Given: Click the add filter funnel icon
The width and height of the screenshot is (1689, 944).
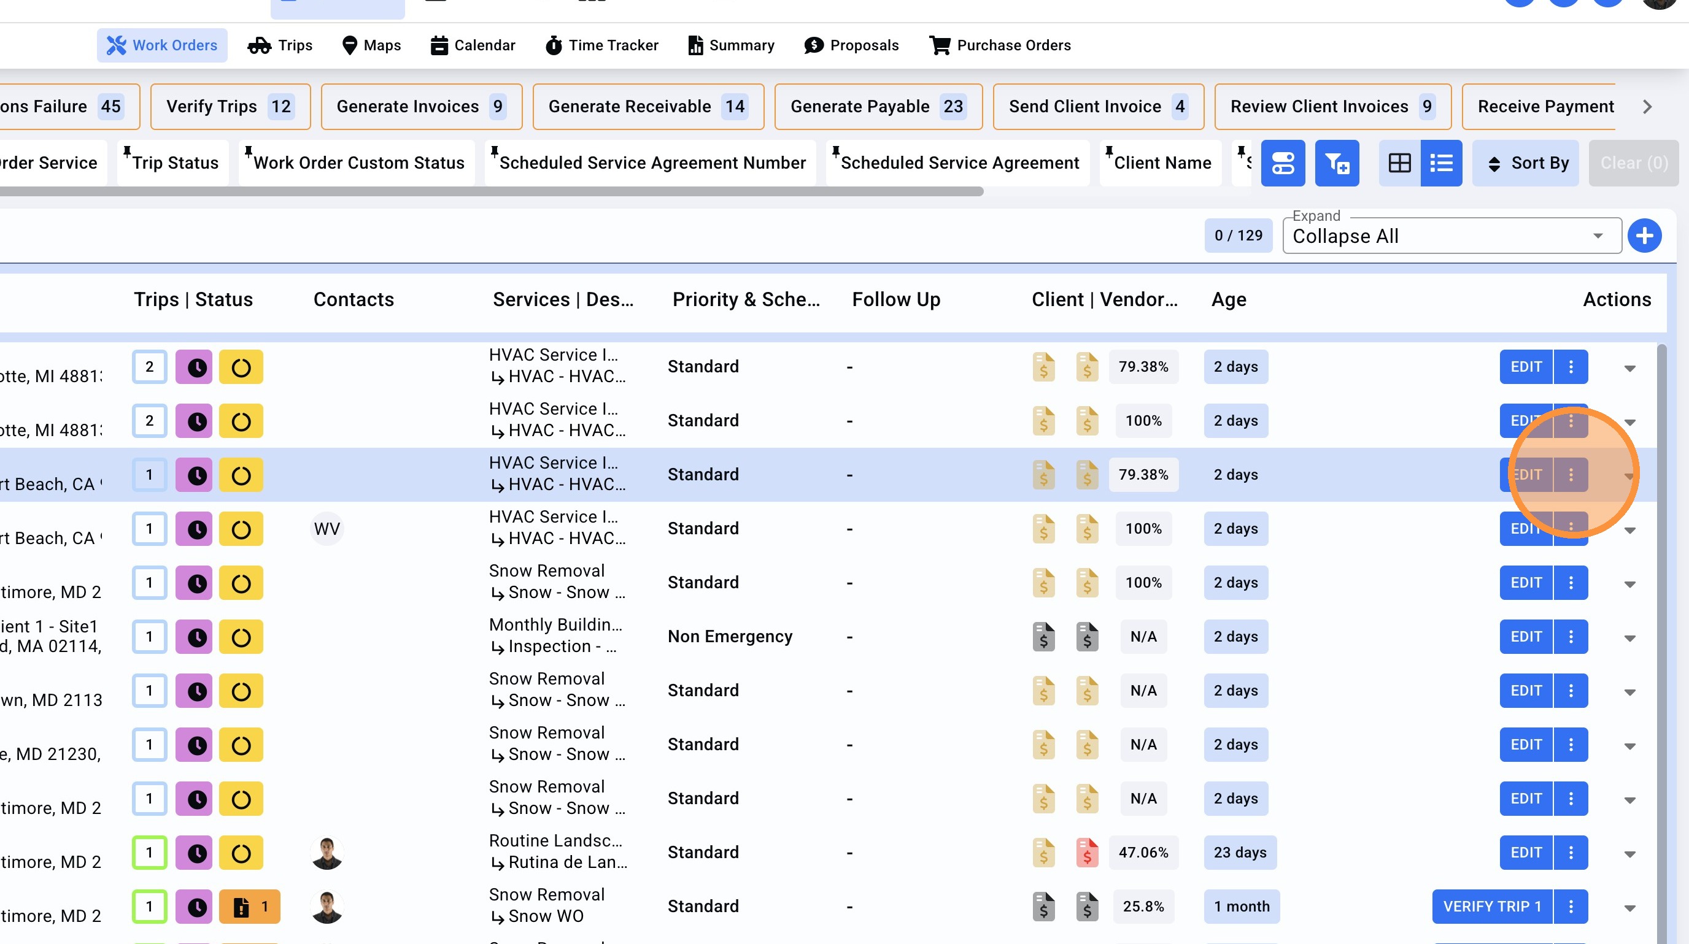Looking at the screenshot, I should 1336,163.
